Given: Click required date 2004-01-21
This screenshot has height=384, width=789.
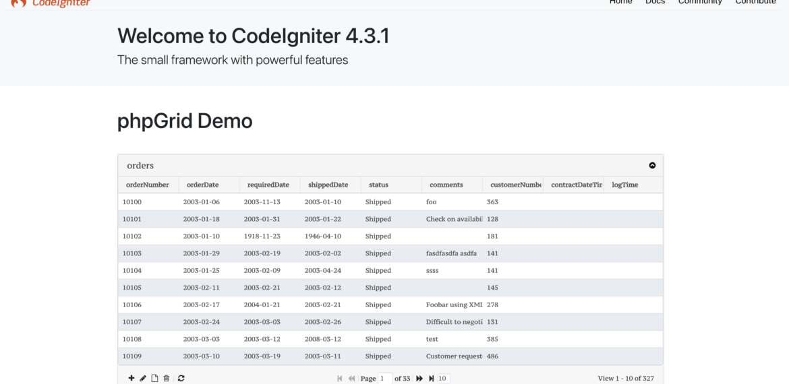Looking at the screenshot, I should coord(262,305).
